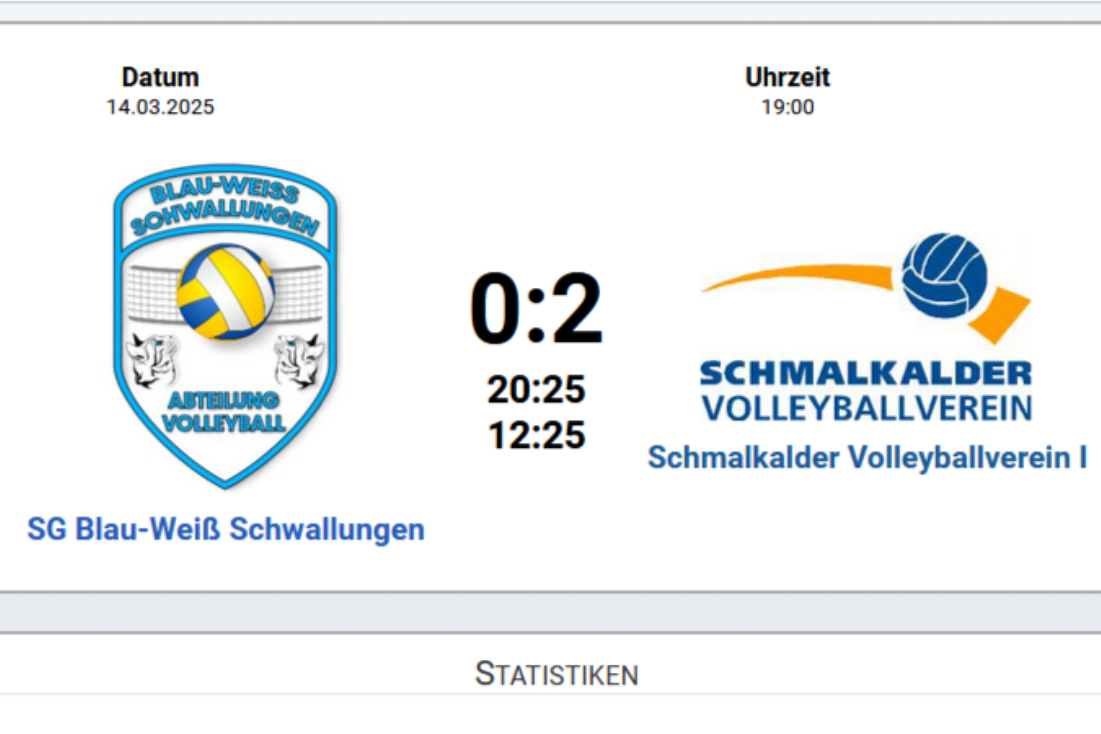
Task: Open the Schmalkalder Volleyballverein I team link
Action: click(x=867, y=458)
